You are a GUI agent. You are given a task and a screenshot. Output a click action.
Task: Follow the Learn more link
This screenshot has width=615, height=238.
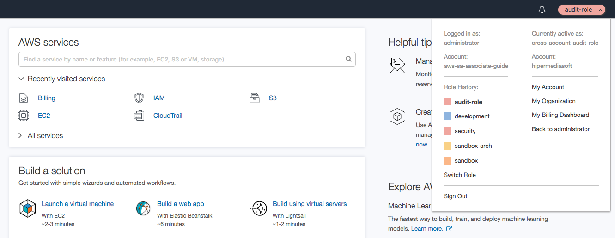[427, 229]
